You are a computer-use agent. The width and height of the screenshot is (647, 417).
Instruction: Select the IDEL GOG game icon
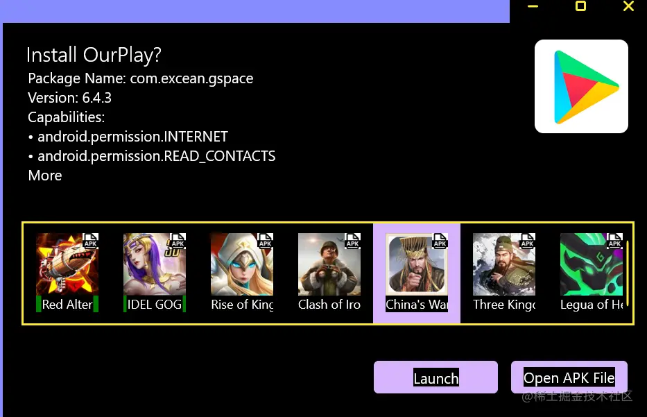pyautogui.click(x=155, y=264)
